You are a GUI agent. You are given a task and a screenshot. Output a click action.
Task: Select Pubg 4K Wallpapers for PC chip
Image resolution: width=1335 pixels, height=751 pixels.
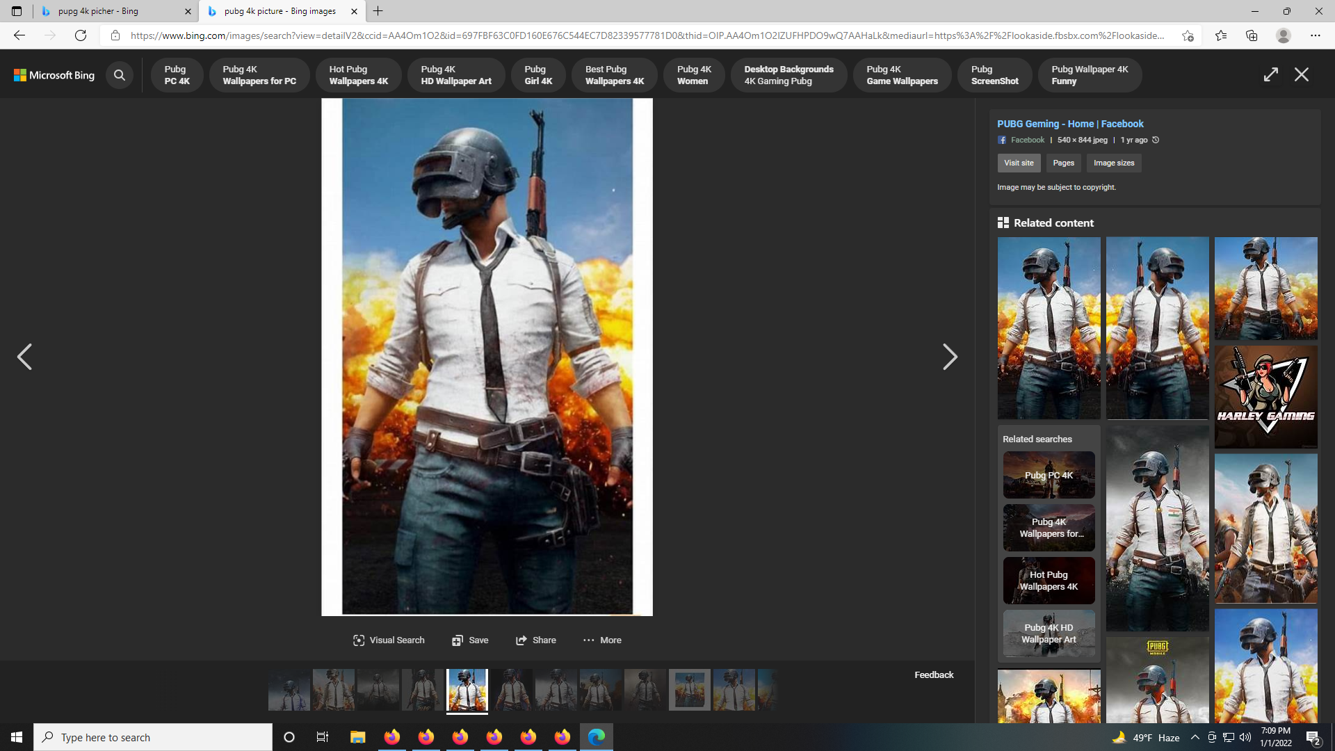[x=259, y=75]
